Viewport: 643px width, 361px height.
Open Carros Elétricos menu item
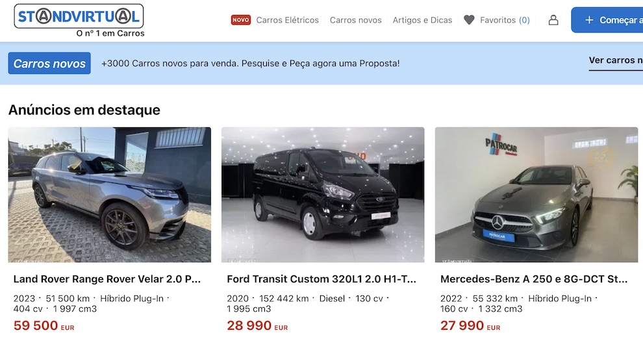(x=287, y=20)
